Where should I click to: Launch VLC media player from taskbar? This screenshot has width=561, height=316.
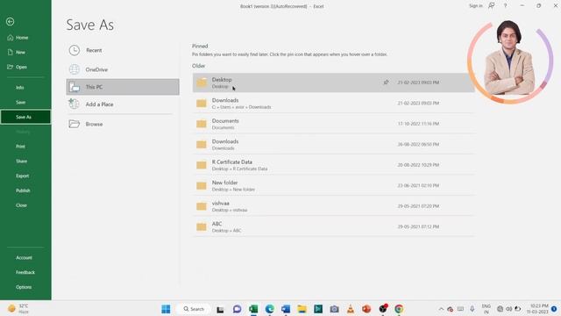351,309
